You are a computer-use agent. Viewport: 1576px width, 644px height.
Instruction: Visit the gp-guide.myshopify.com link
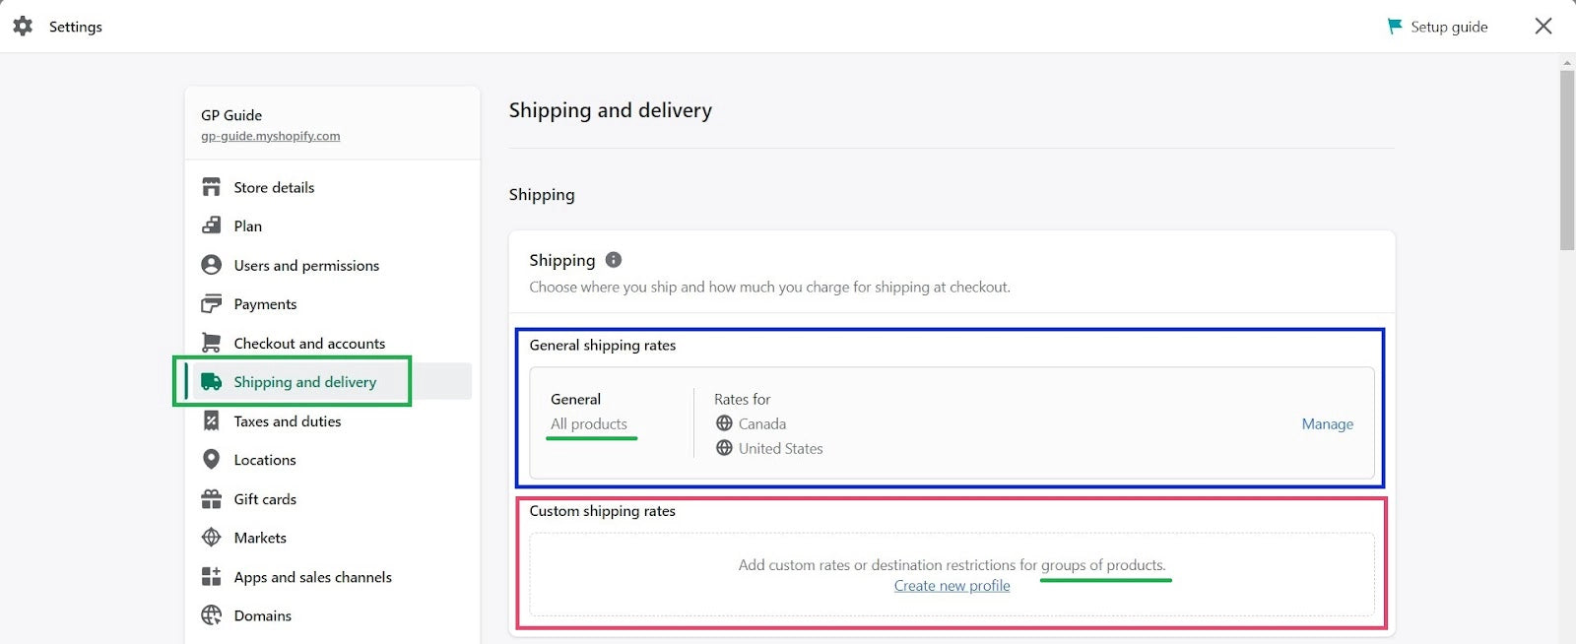coord(270,136)
